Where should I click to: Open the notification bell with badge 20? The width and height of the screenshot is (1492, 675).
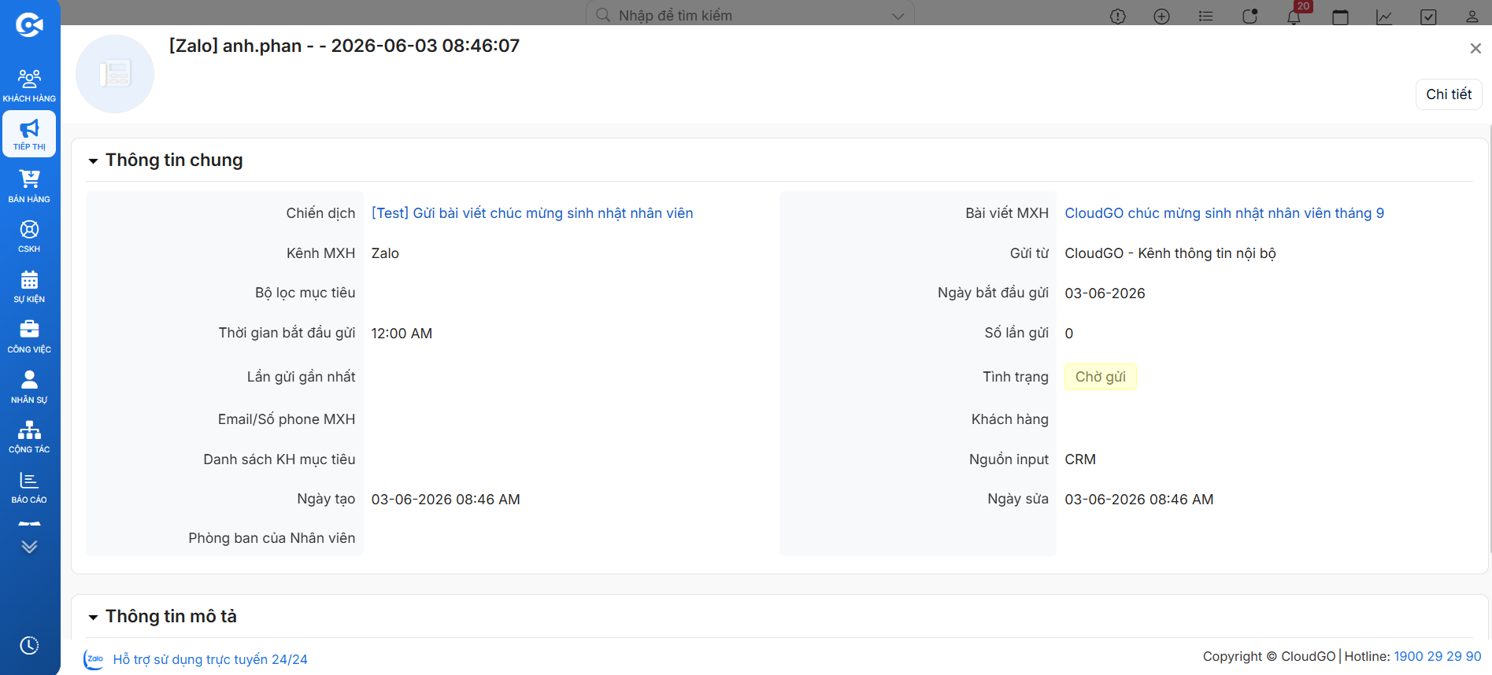tap(1294, 17)
